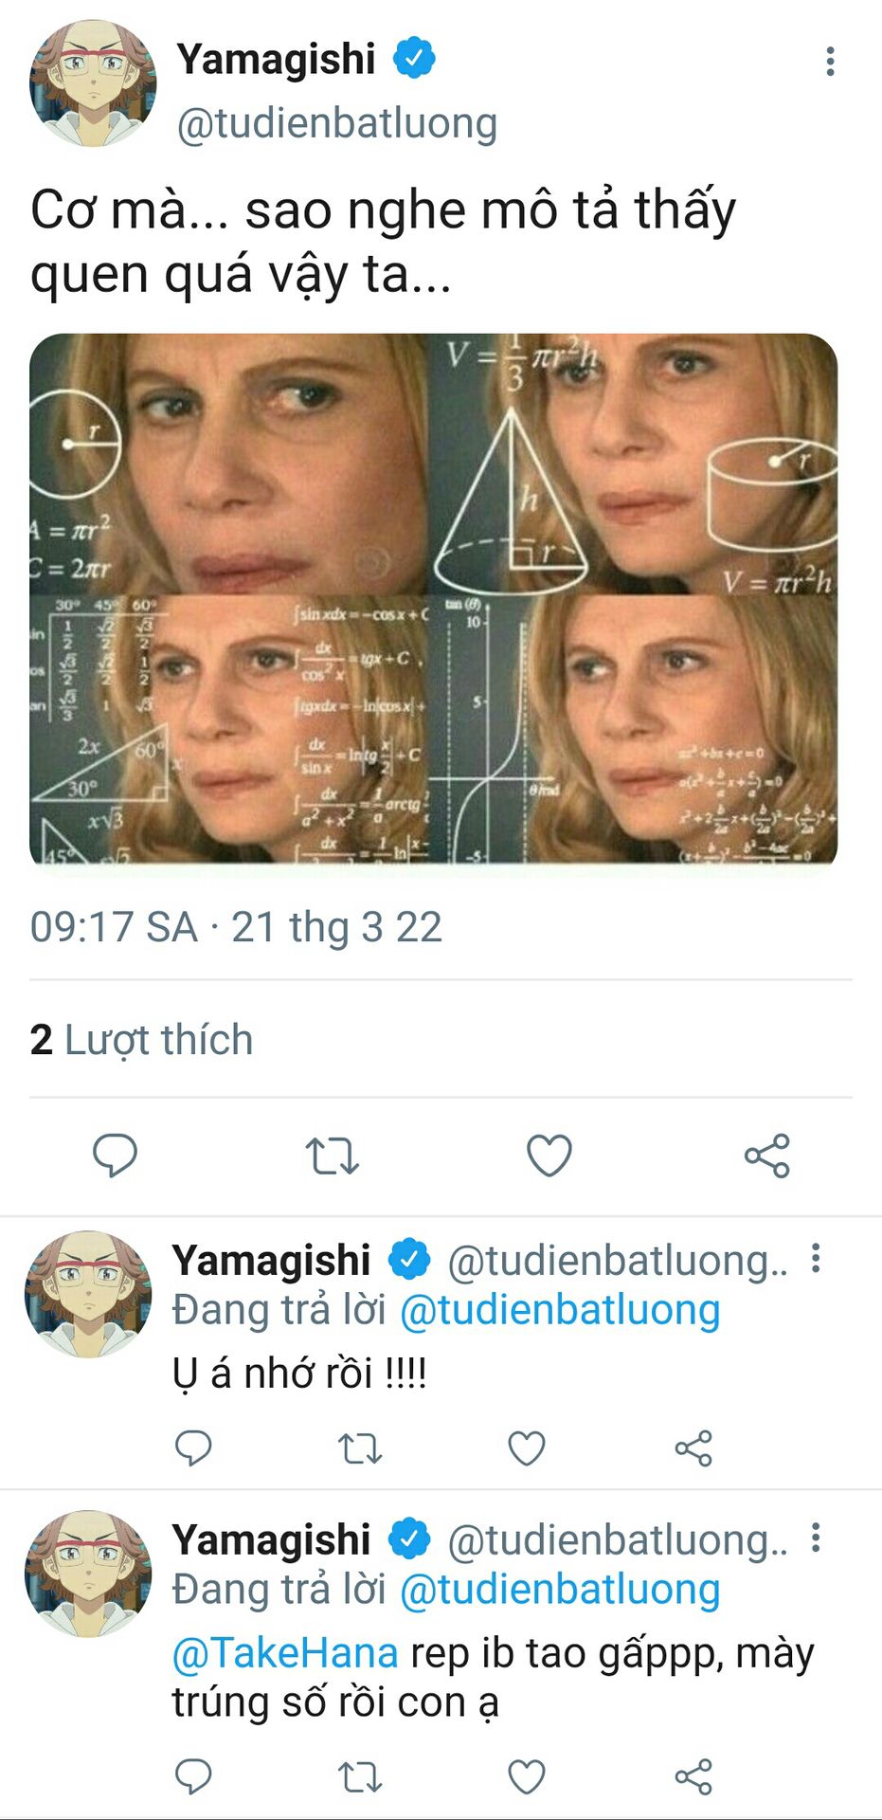This screenshot has height=1820, width=882.
Task: Open @tudienbatluong link in first reply
Action: (560, 1310)
